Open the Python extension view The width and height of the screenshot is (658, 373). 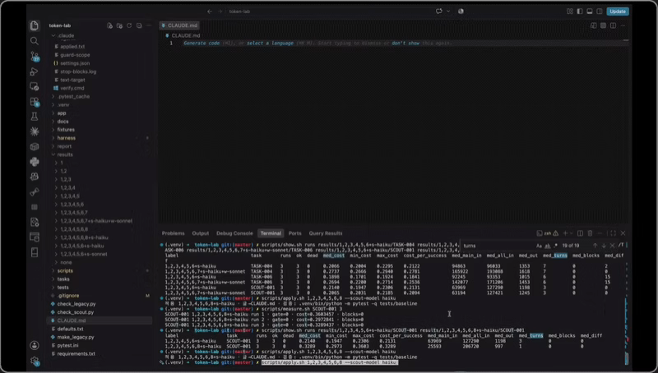point(35,162)
